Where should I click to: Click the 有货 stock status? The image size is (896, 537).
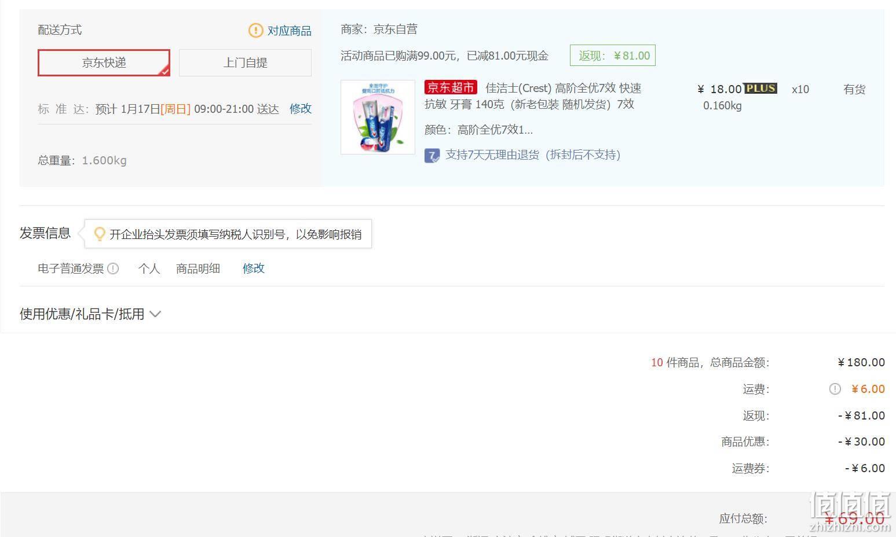pos(854,89)
